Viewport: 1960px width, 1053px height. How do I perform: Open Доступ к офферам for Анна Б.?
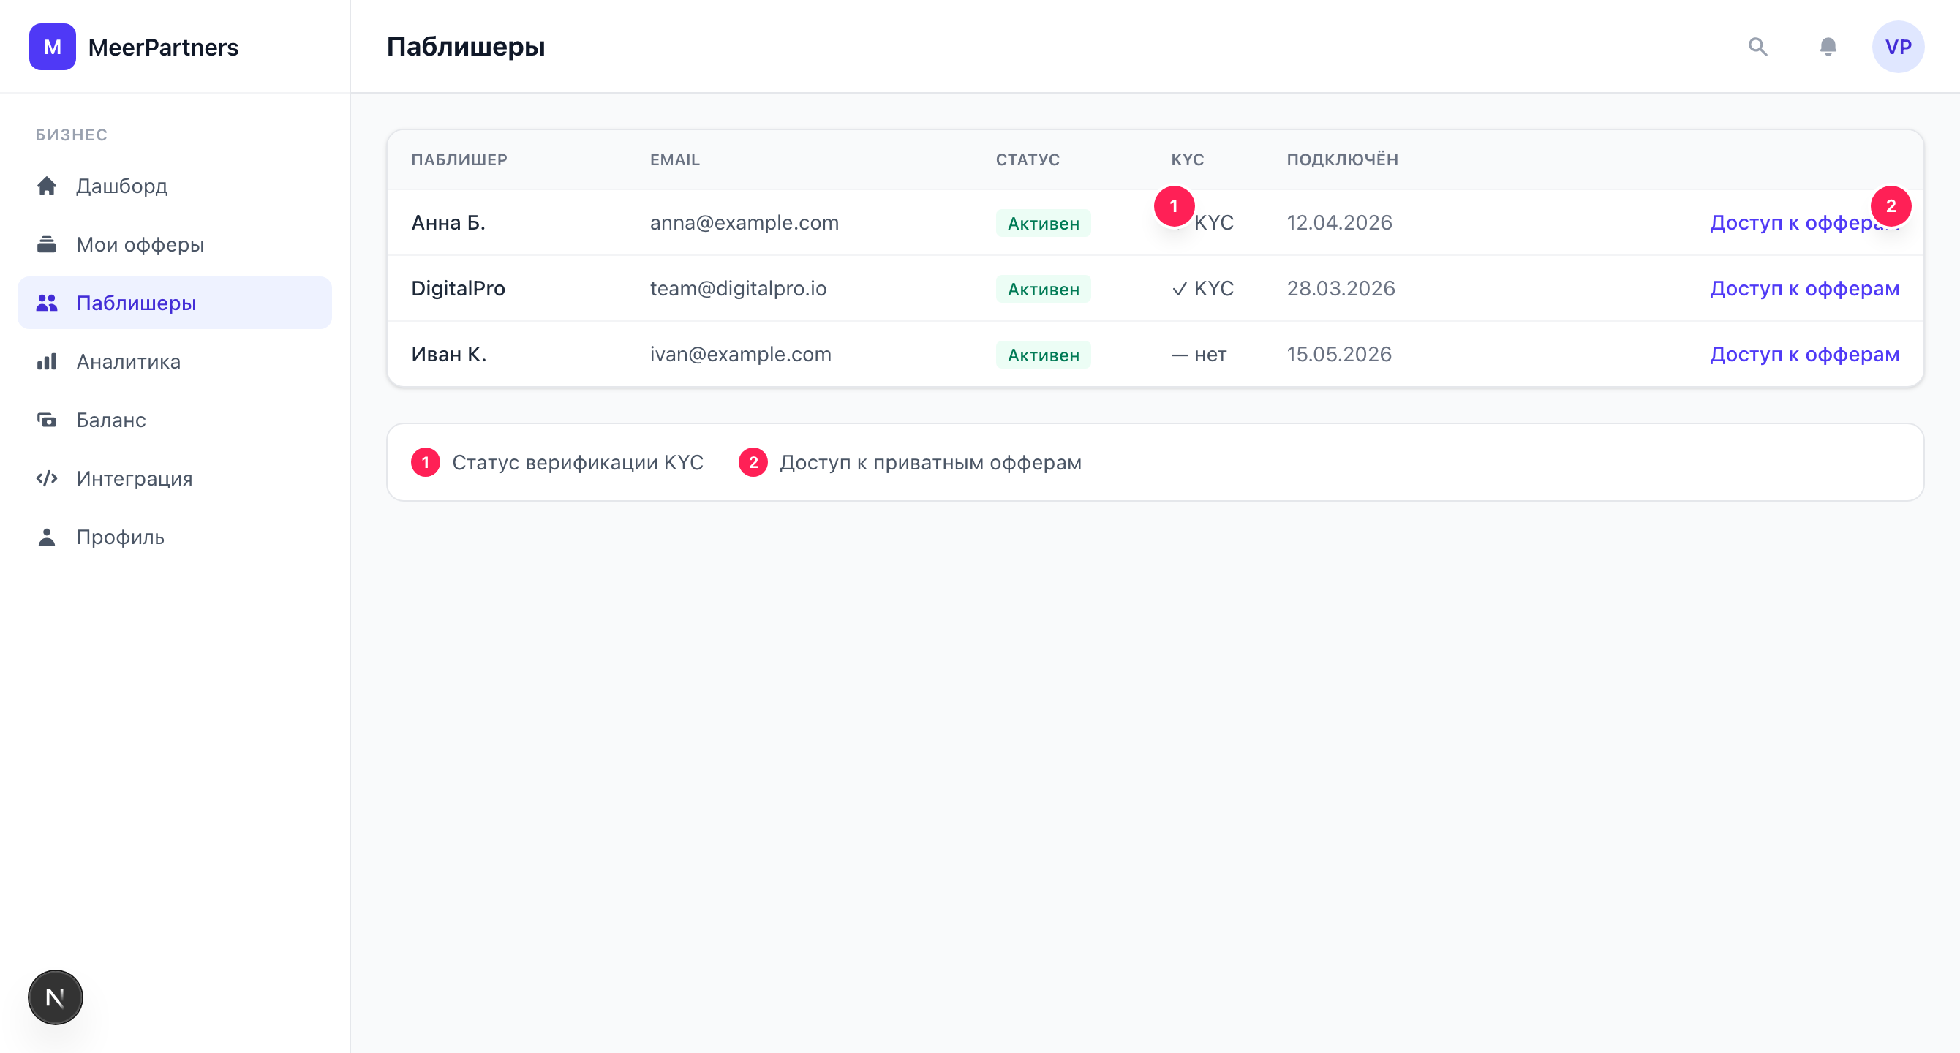pos(1805,223)
